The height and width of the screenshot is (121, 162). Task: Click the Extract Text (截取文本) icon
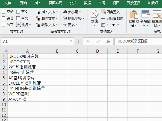pyautogui.click(x=38, y=25)
